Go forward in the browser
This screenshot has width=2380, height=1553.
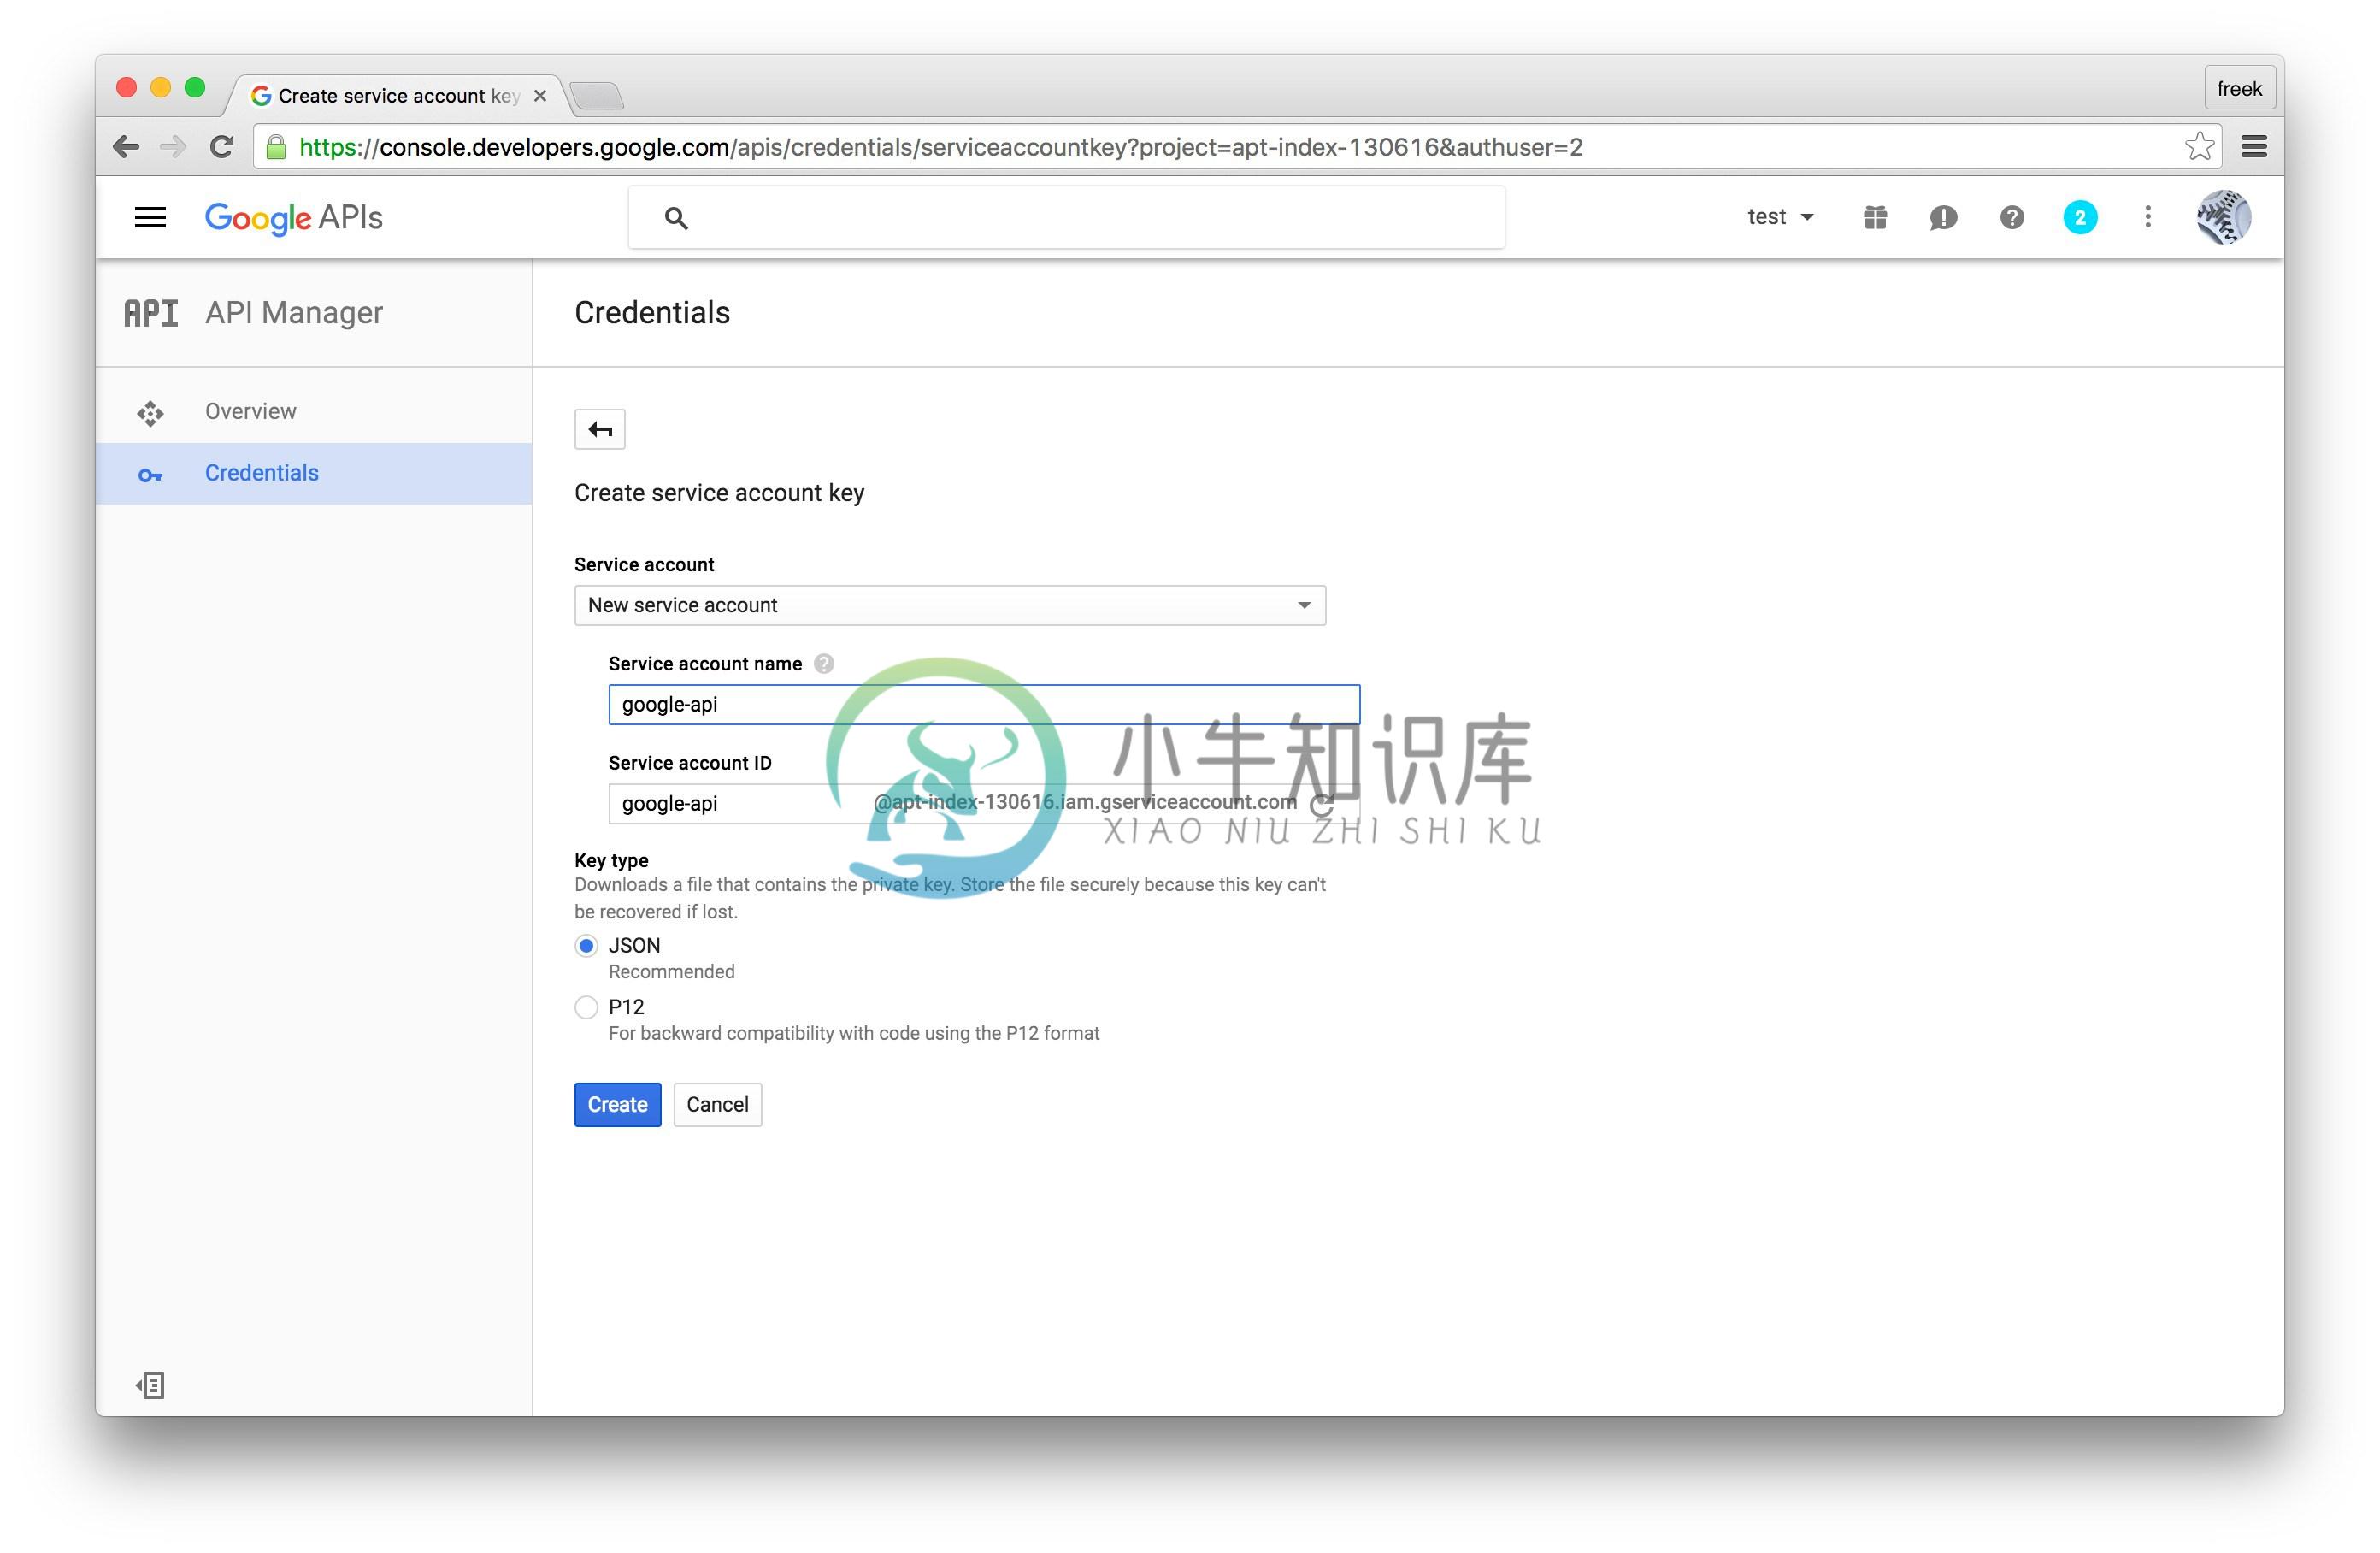click(174, 147)
